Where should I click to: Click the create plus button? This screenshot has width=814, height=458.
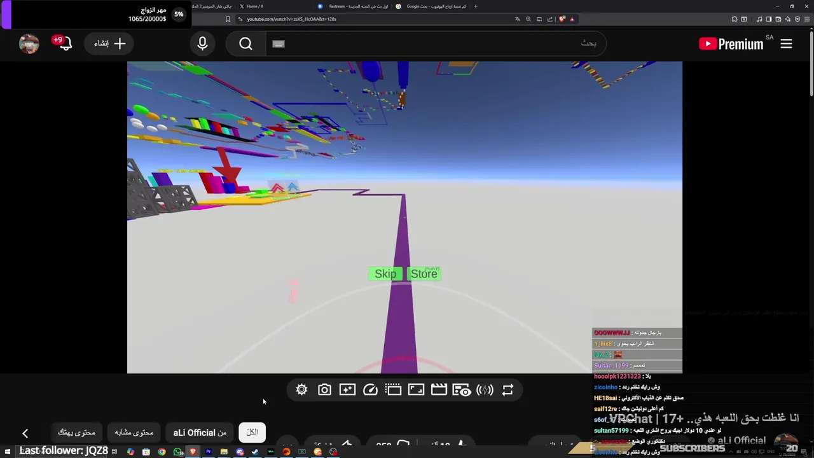110,44
